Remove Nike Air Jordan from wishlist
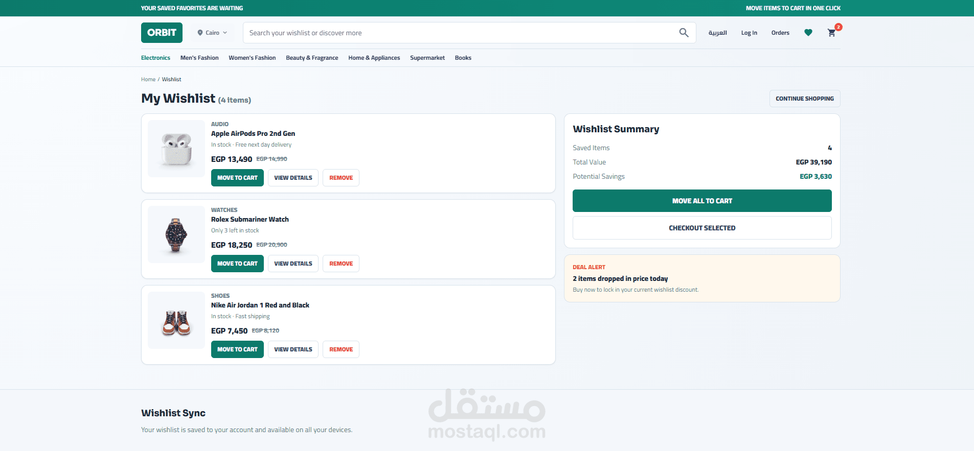974x451 pixels. [341, 349]
